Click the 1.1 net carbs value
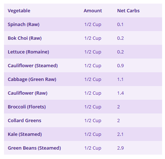 120,79
